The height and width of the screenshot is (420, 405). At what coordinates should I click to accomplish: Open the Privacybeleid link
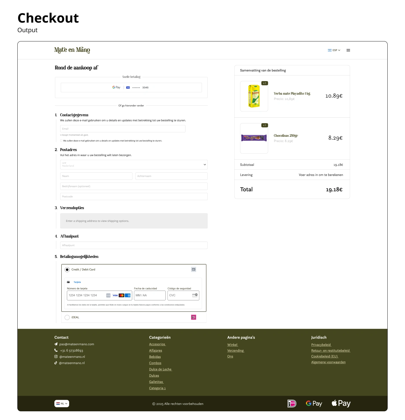tap(321, 345)
